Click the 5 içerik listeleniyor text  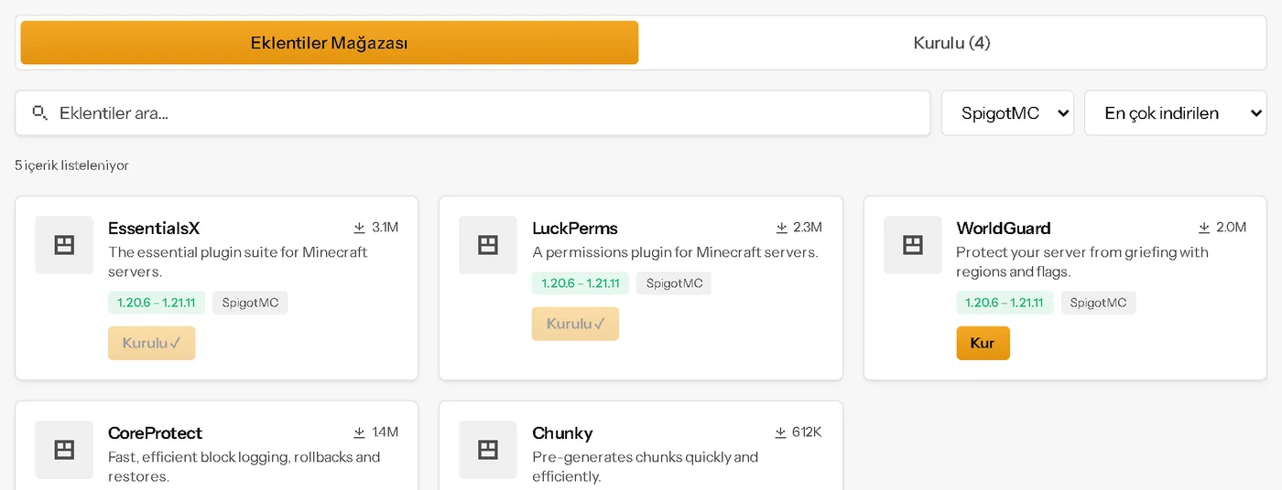coord(71,165)
